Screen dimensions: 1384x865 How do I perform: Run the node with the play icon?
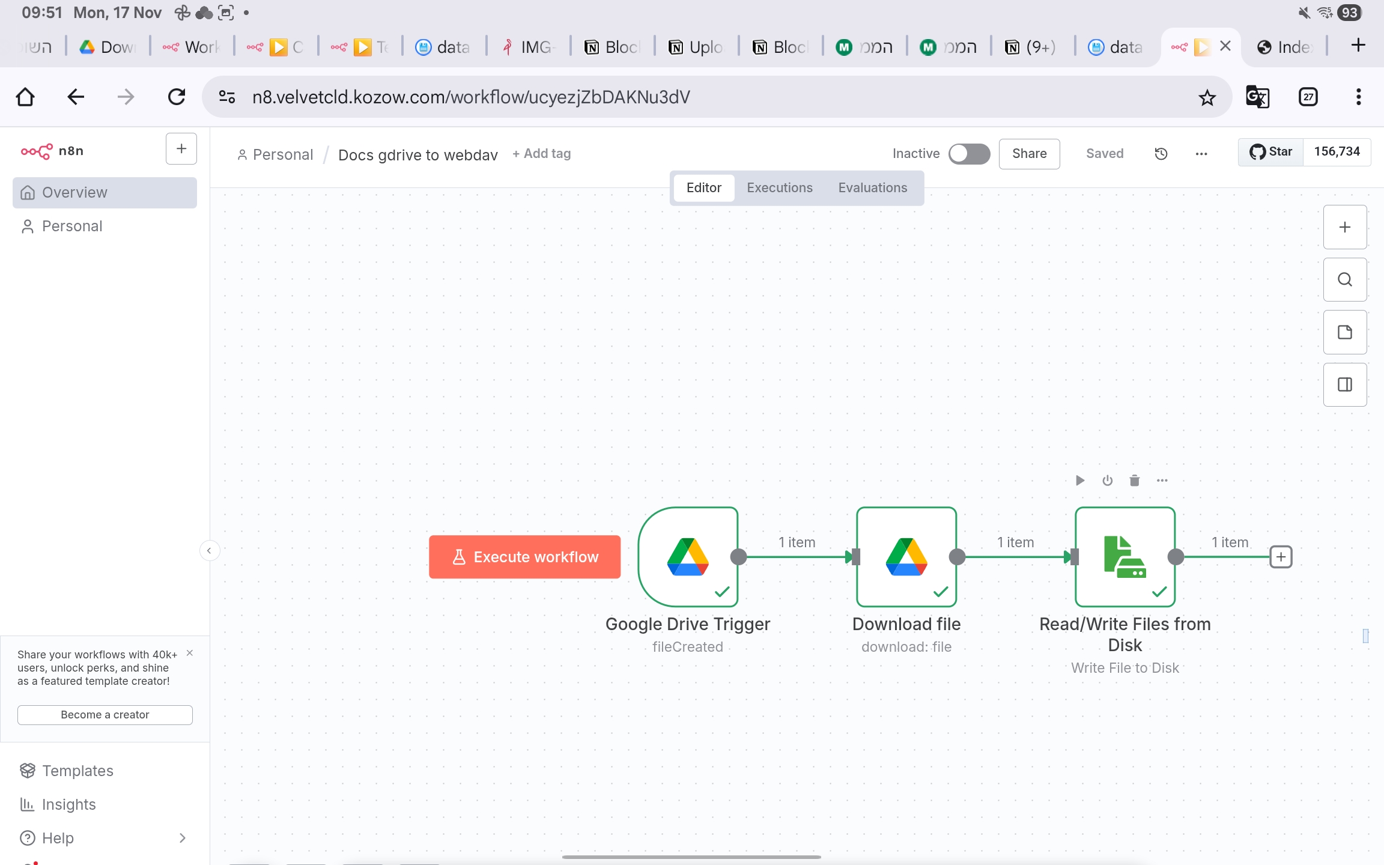pos(1079,481)
